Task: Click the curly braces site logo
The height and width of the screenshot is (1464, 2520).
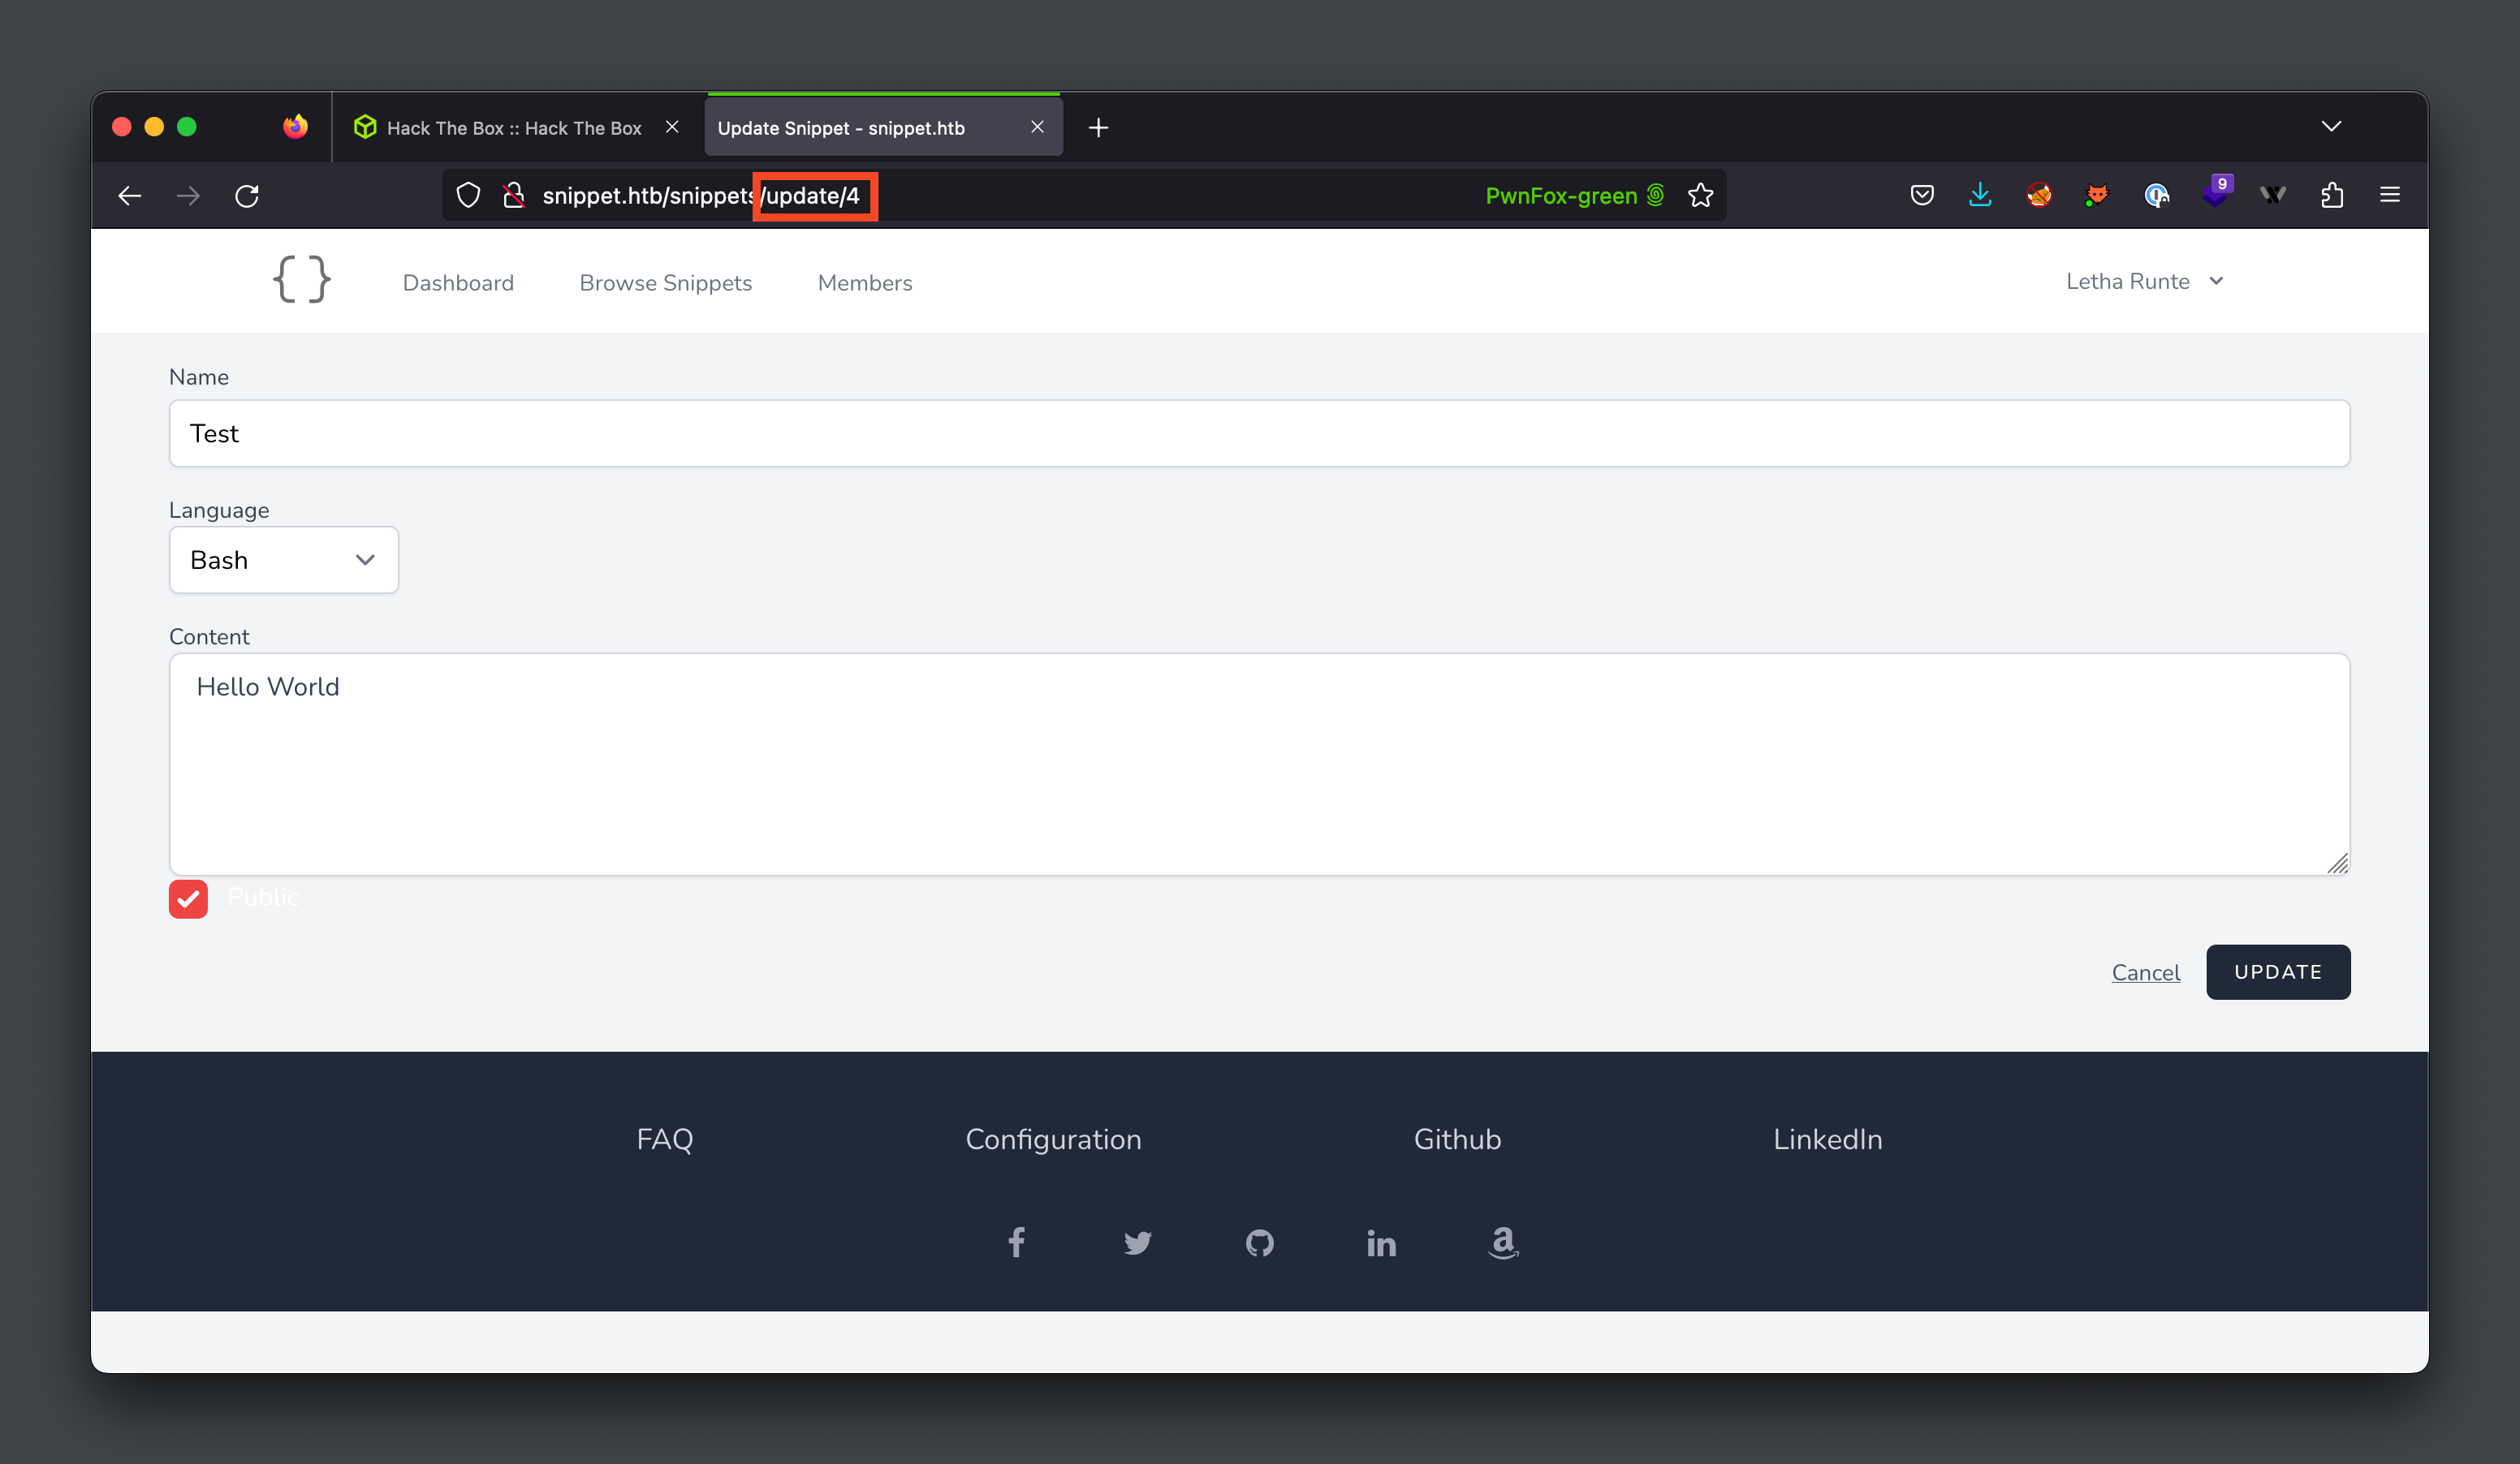Action: (302, 280)
